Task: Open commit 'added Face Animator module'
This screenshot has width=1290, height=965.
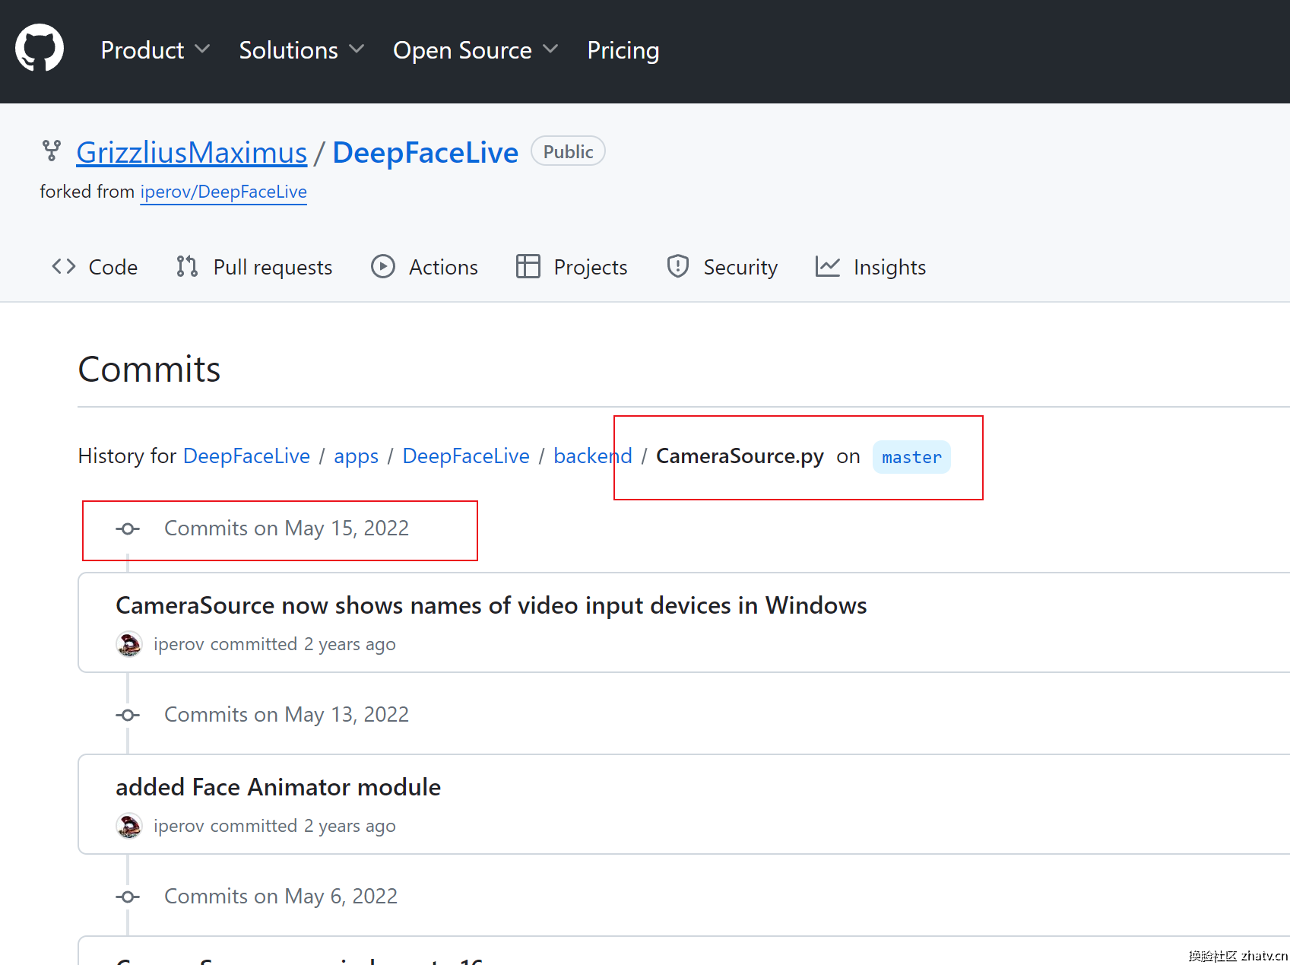Action: tap(278, 787)
